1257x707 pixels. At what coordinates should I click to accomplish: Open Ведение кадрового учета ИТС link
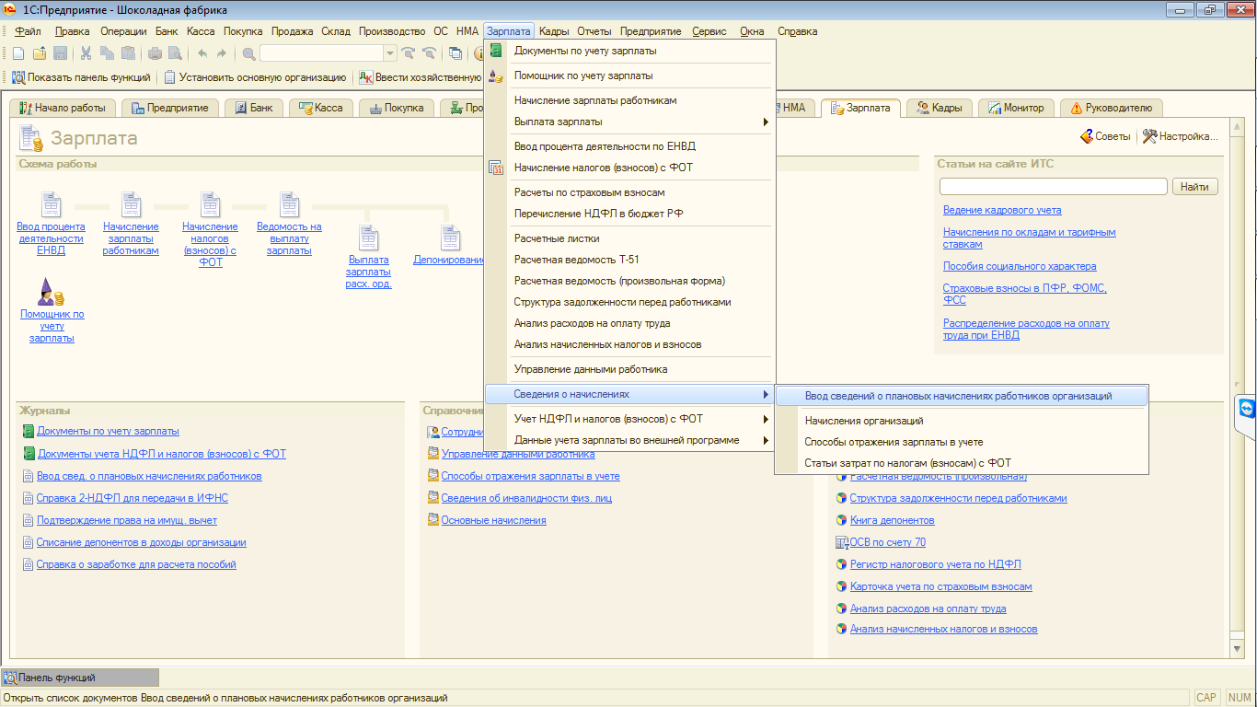point(1002,210)
